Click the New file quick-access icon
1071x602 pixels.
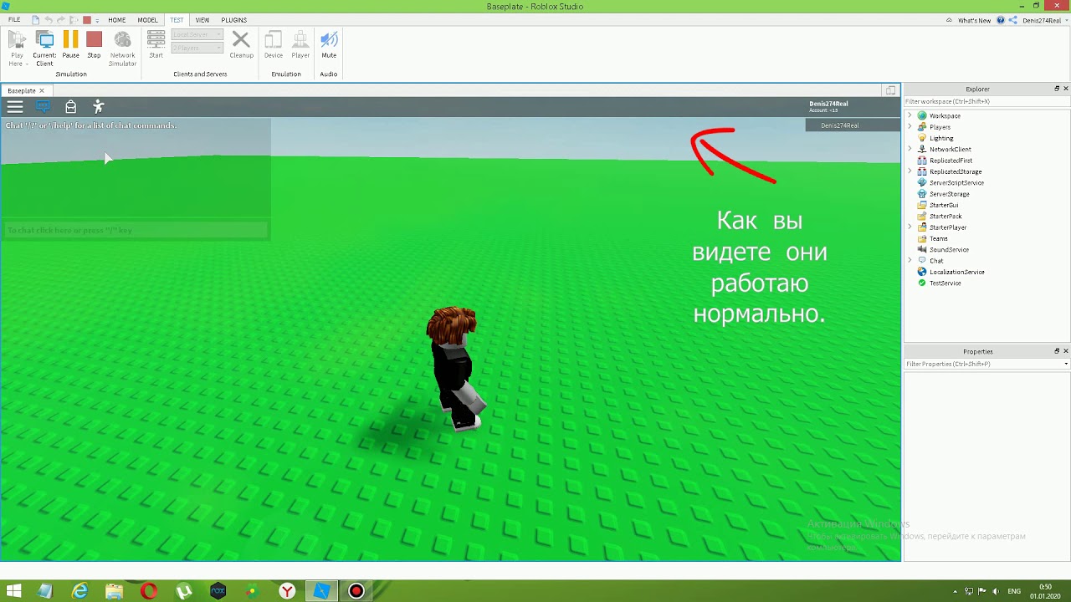[x=36, y=20]
